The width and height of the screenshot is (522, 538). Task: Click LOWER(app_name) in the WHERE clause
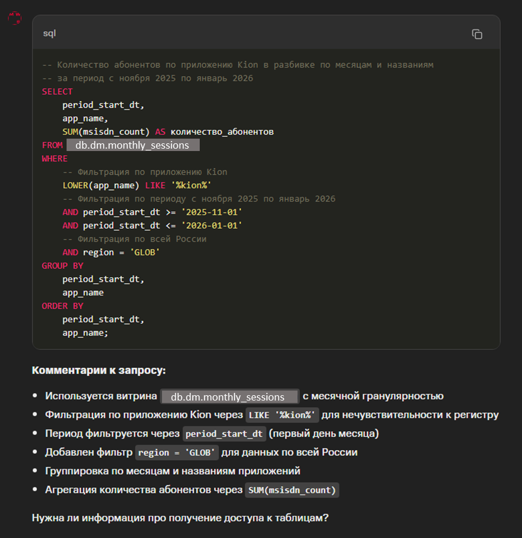click(101, 185)
